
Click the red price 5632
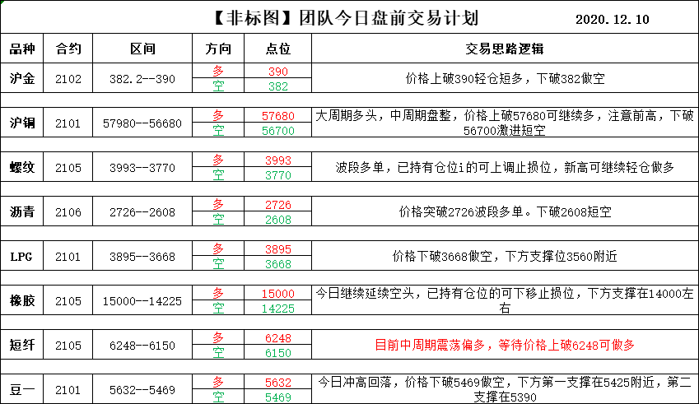pos(278,382)
